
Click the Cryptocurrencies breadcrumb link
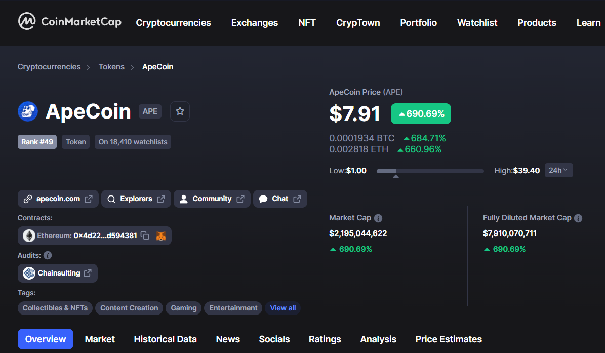49,67
